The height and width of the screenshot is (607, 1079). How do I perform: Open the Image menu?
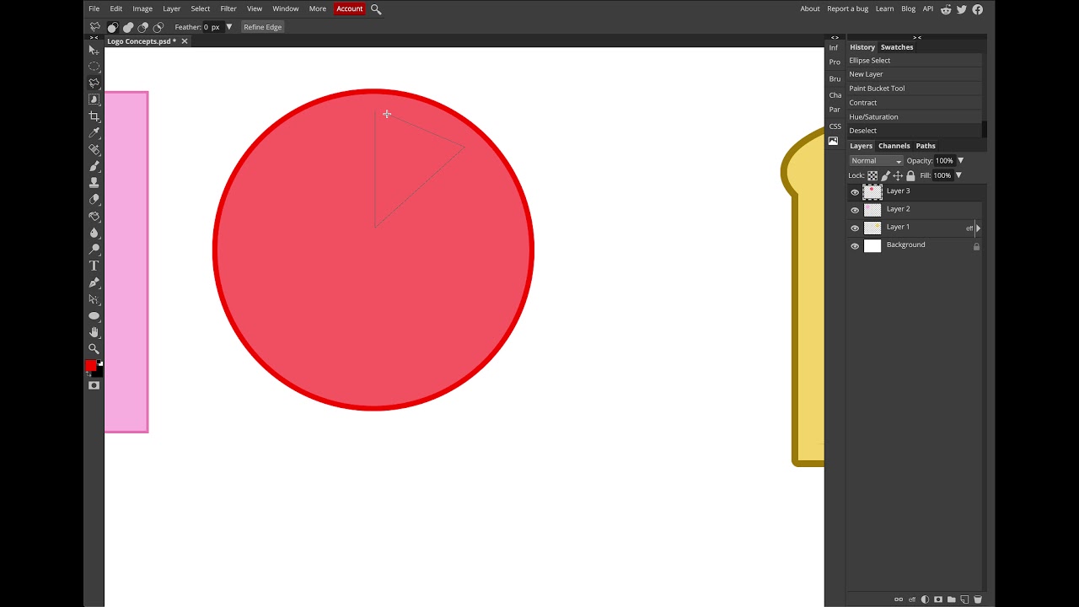tap(142, 8)
